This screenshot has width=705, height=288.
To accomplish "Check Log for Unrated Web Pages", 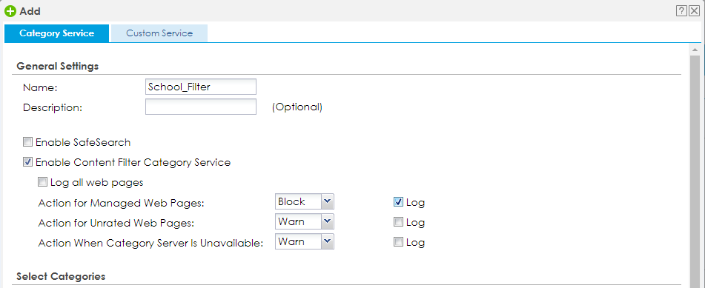I will point(398,222).
